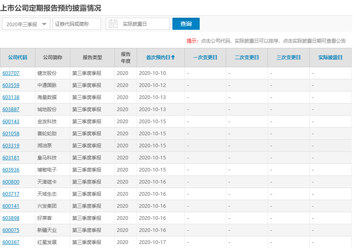Click the calendar icon in date field
Image resolution: width=354 pixels, height=248 pixels.
click(113, 24)
